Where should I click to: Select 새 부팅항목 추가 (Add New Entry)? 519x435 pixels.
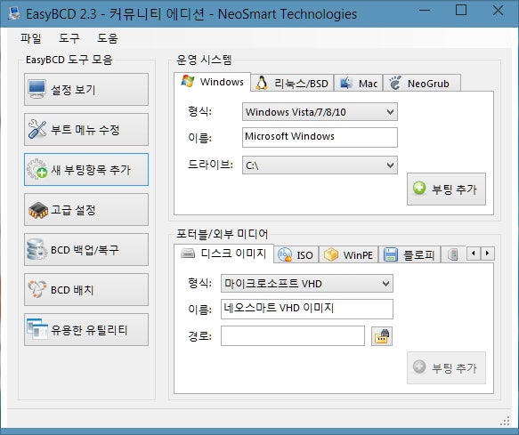pyautogui.click(x=86, y=169)
